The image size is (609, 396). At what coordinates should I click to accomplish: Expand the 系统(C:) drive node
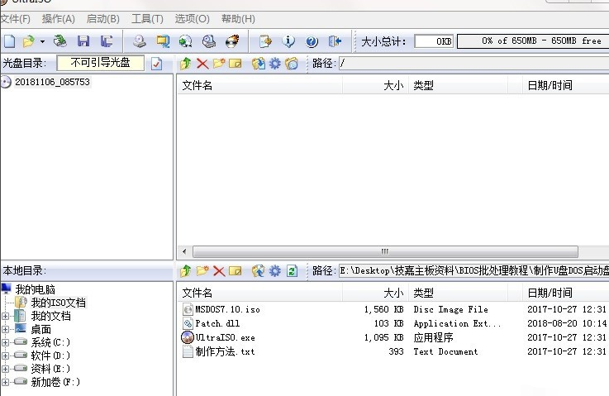pos(5,343)
